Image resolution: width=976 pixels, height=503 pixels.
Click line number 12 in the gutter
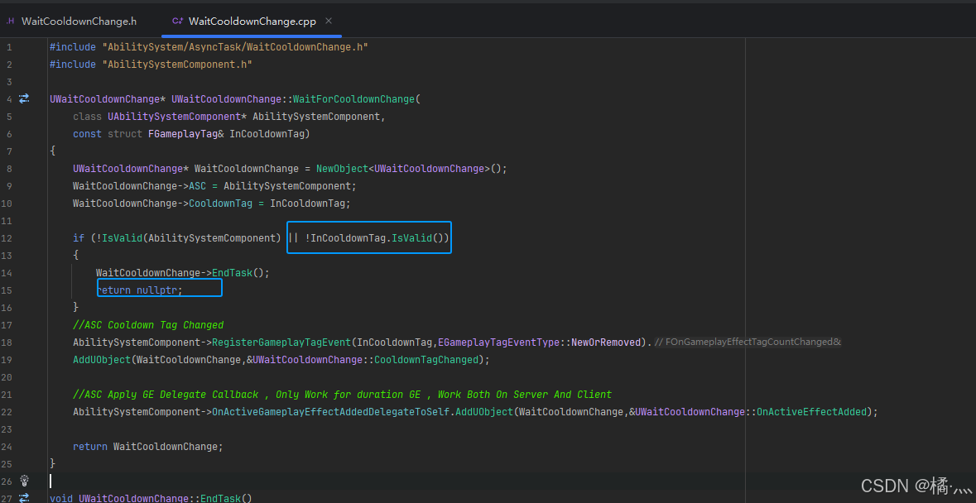pos(7,238)
